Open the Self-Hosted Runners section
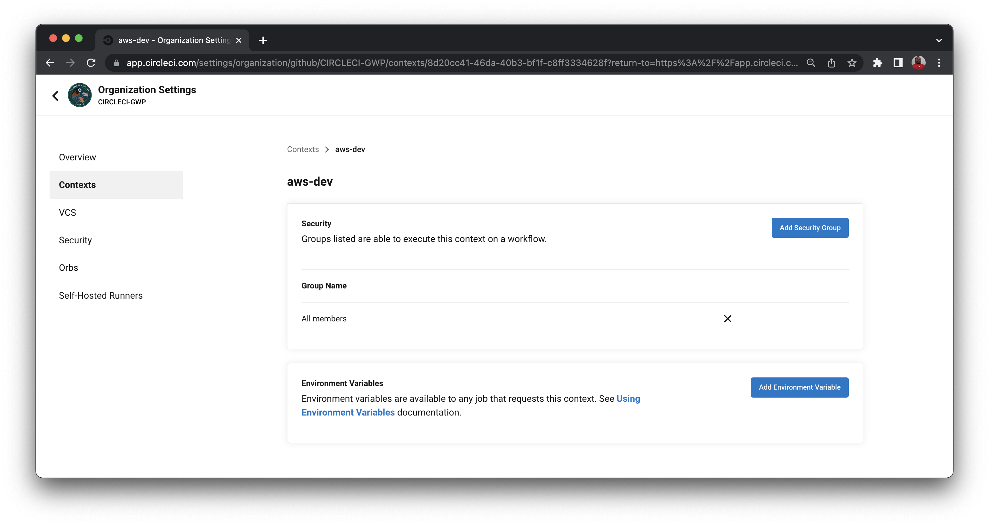 tap(101, 295)
